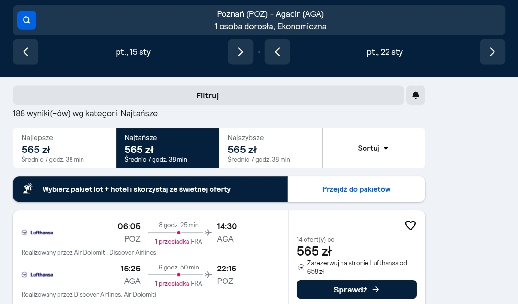Open Przejdź do pakietów link
This screenshot has height=304, width=518.
coord(356,189)
